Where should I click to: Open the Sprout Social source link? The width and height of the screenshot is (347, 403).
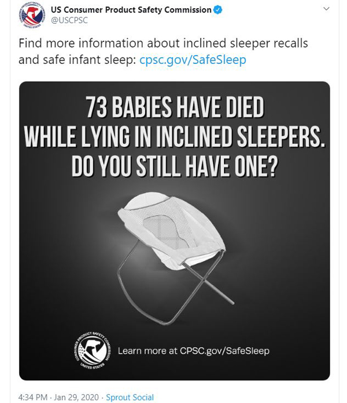pos(130,397)
